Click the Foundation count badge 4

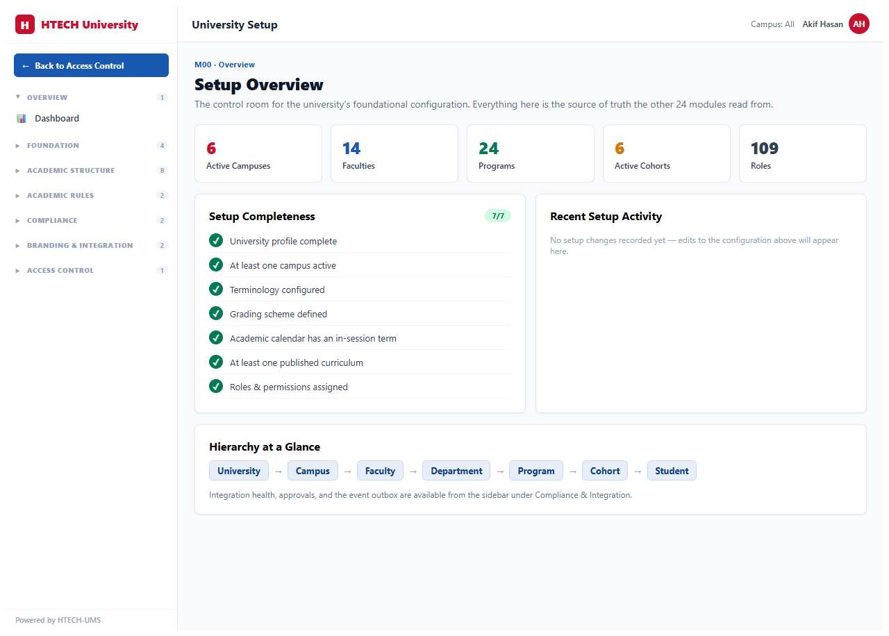click(162, 145)
